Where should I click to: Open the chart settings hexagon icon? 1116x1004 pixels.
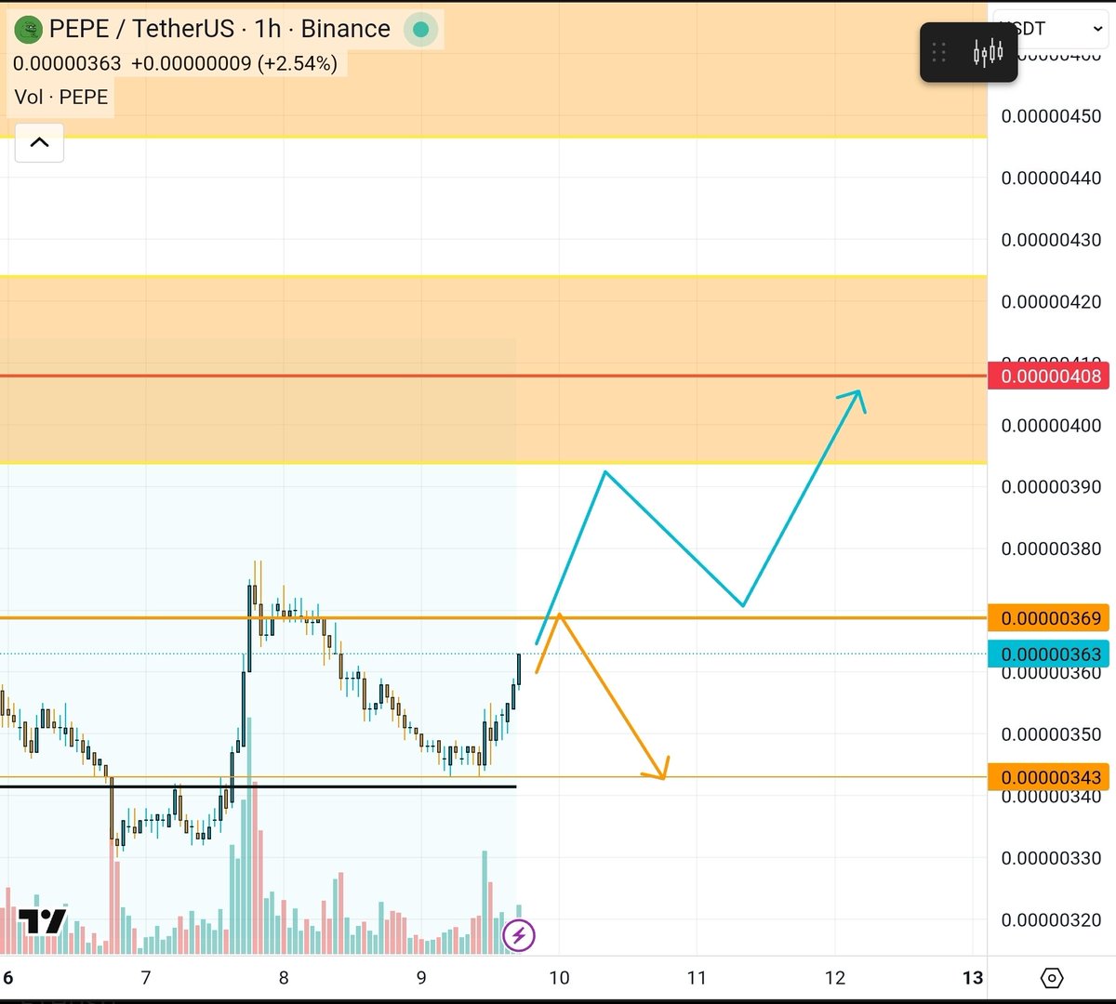pos(1052,978)
